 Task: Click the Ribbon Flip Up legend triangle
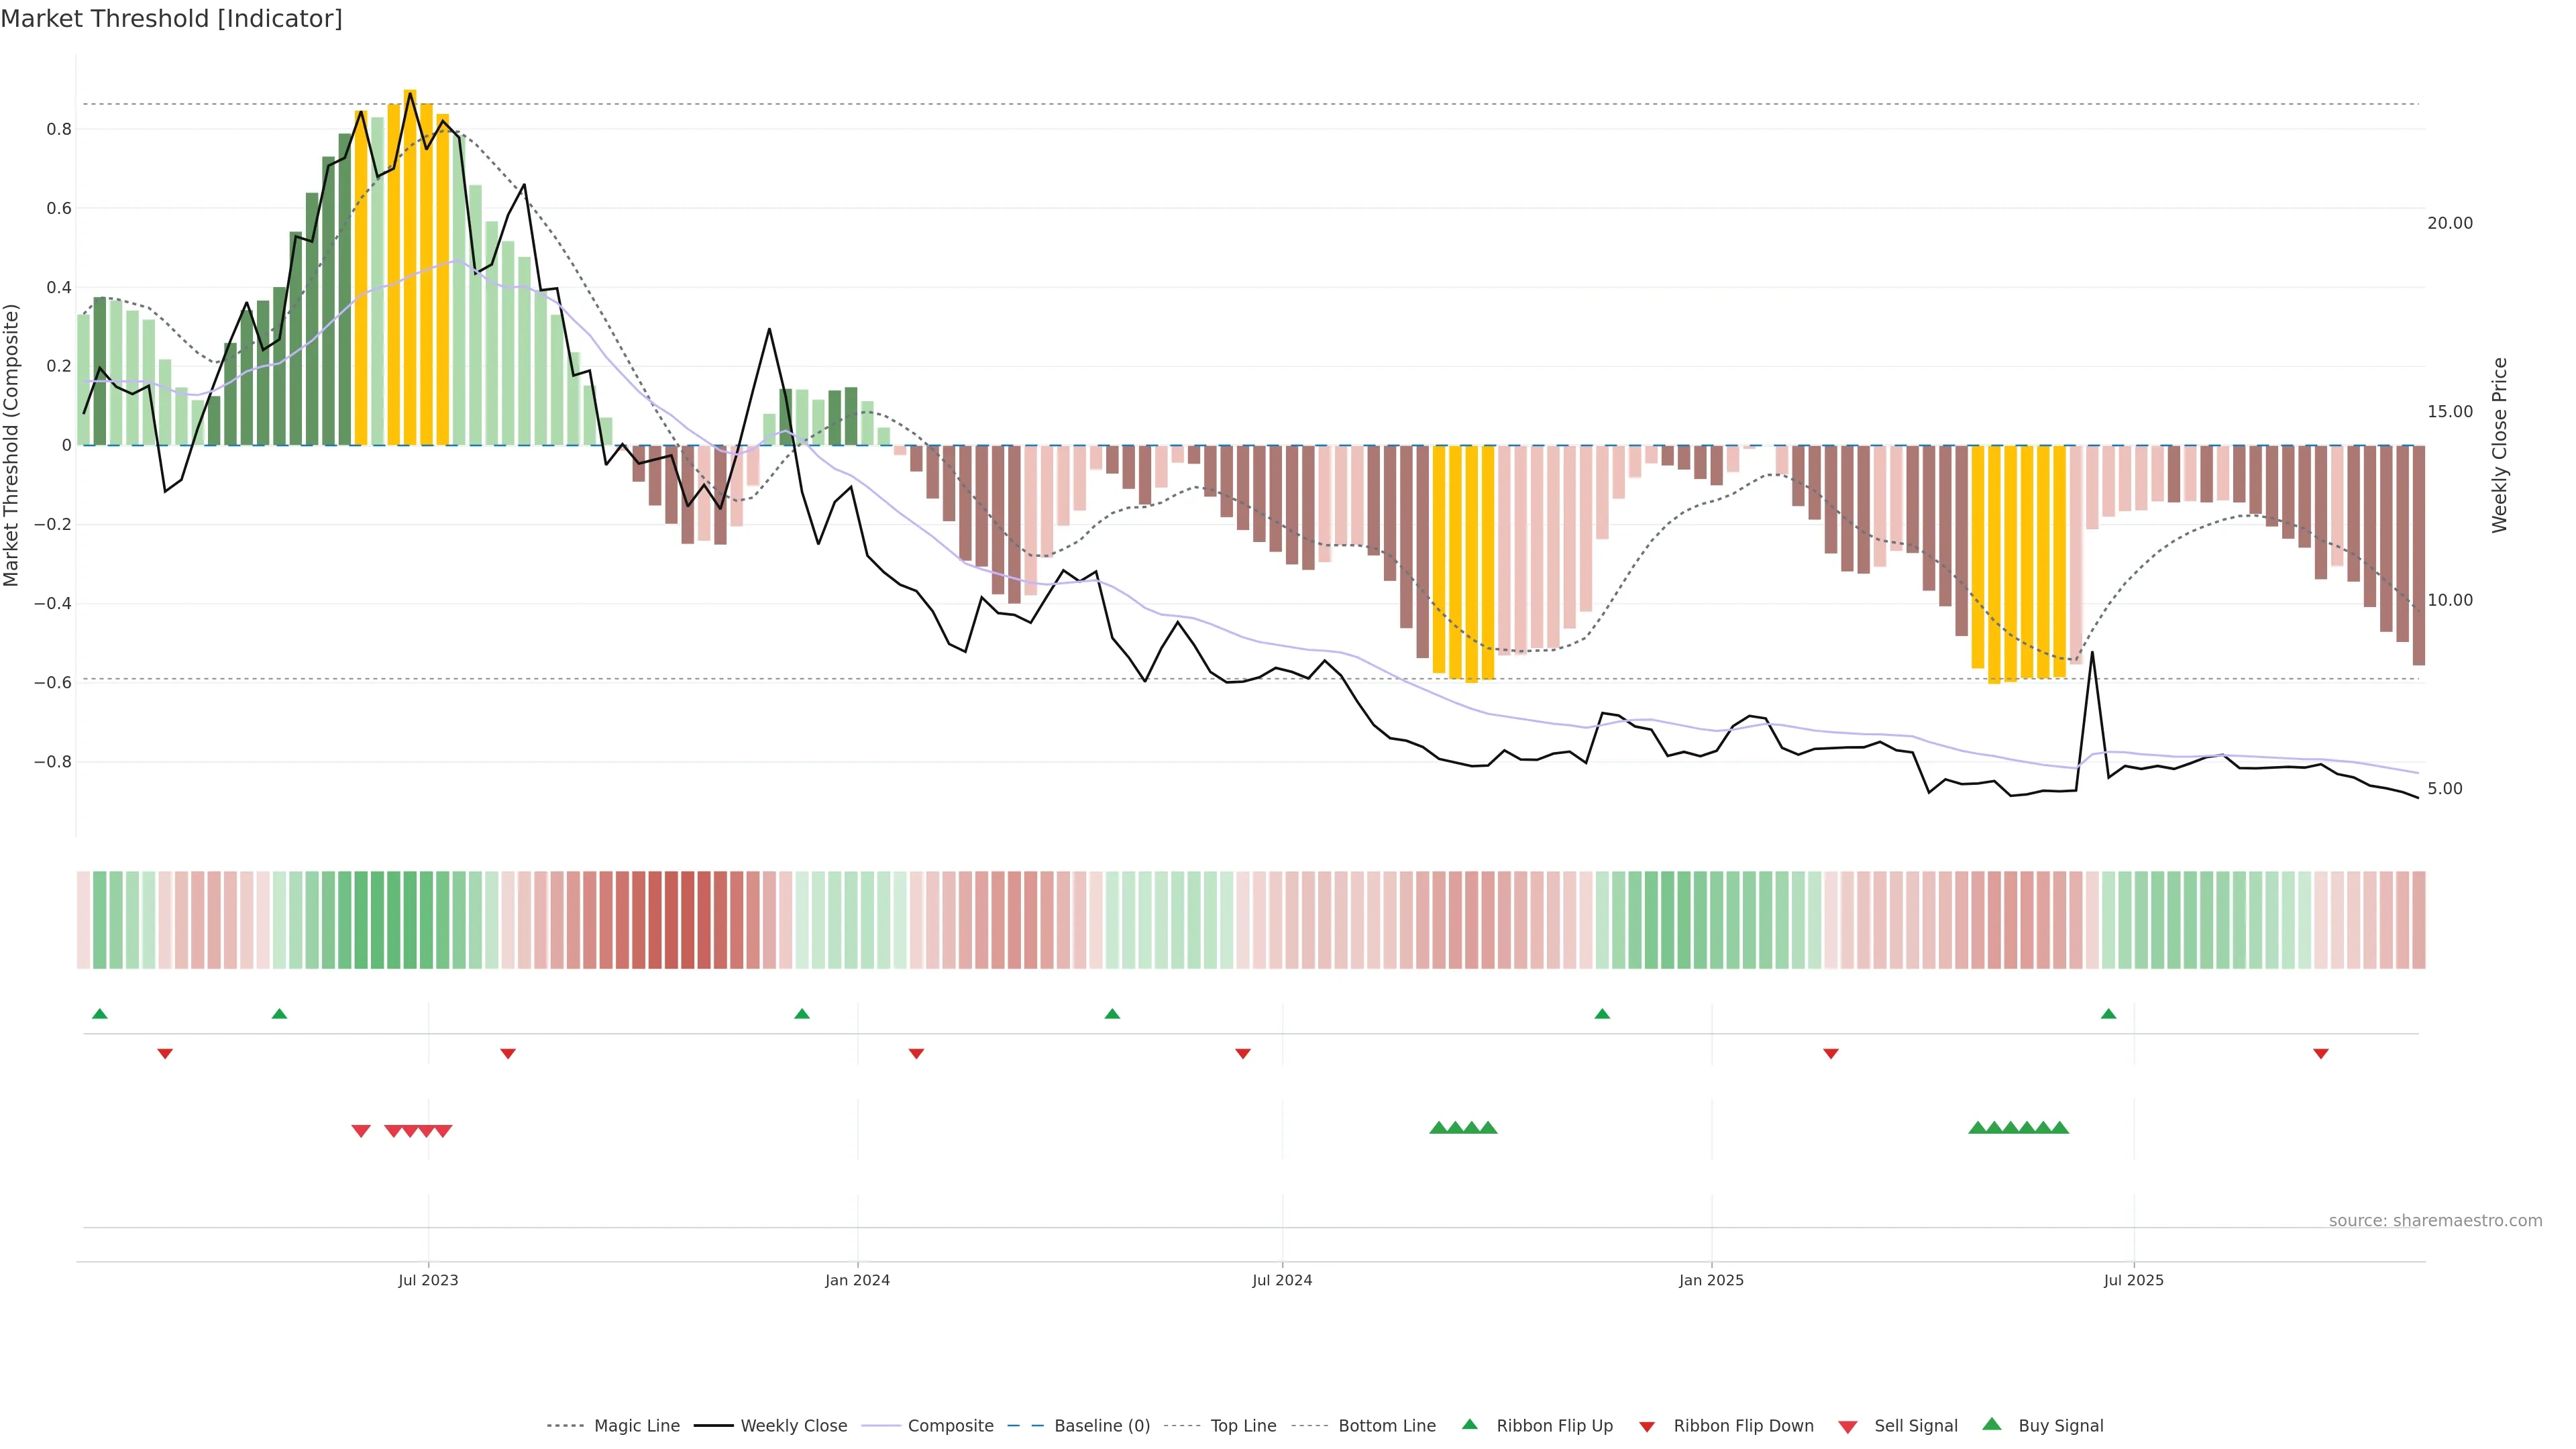click(1469, 1424)
